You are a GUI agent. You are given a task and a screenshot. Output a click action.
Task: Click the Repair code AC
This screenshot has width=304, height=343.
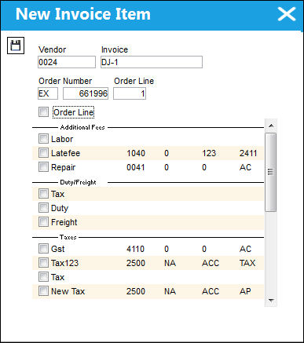[x=245, y=167]
